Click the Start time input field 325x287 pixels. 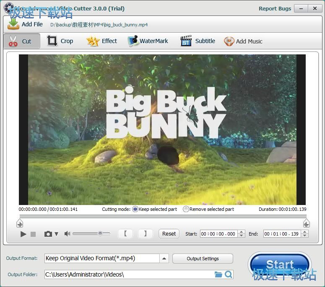point(218,234)
